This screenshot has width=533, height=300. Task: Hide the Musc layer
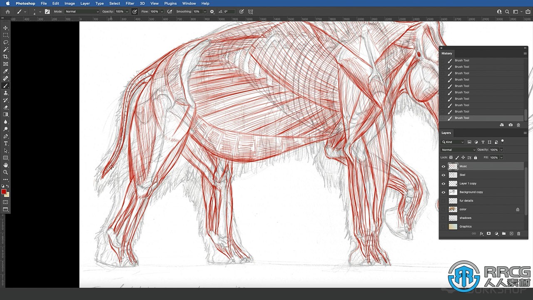443,166
